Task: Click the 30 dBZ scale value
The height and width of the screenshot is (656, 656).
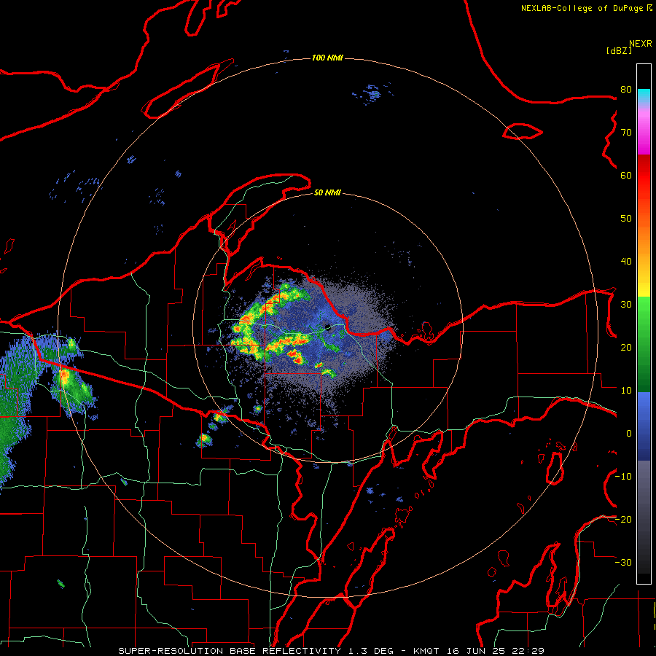Action: 626,305
